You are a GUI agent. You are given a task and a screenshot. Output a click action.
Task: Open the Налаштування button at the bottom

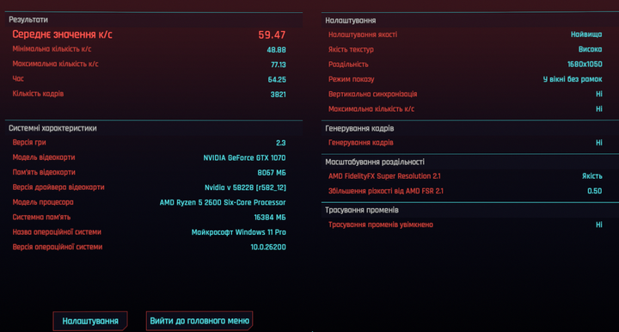pyautogui.click(x=90, y=321)
